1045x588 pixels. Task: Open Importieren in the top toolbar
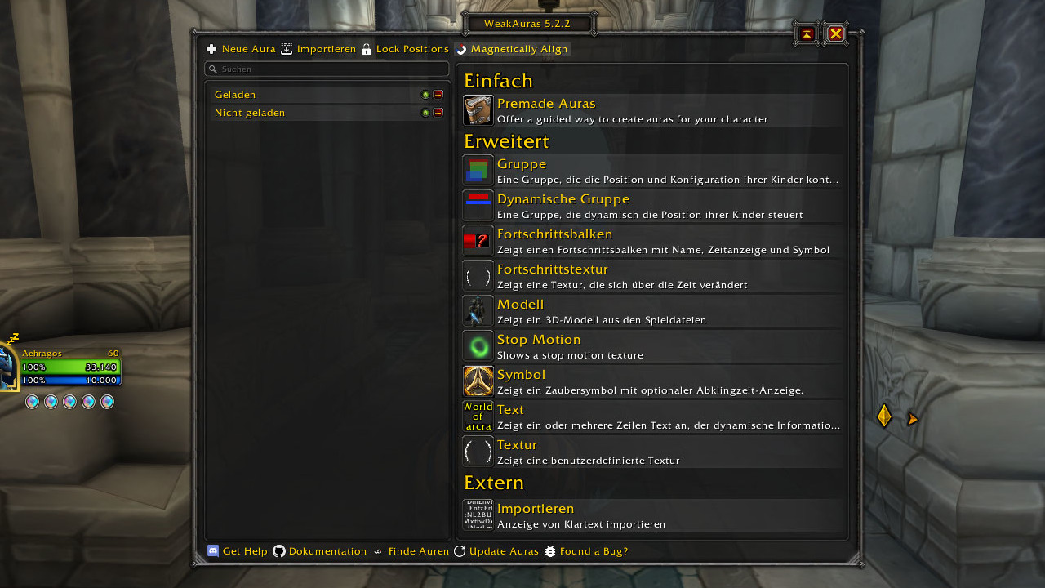point(318,49)
